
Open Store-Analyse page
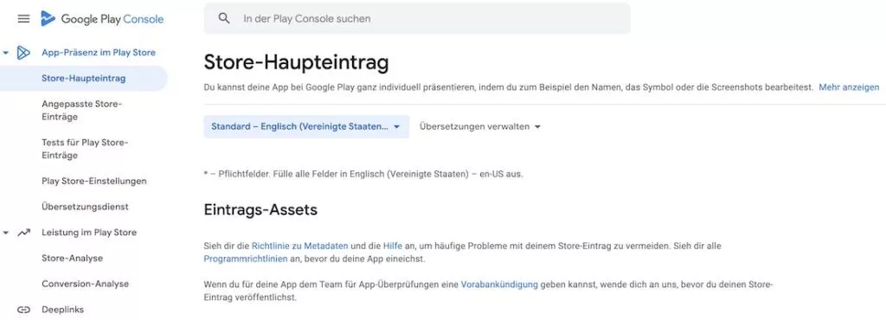pos(73,258)
